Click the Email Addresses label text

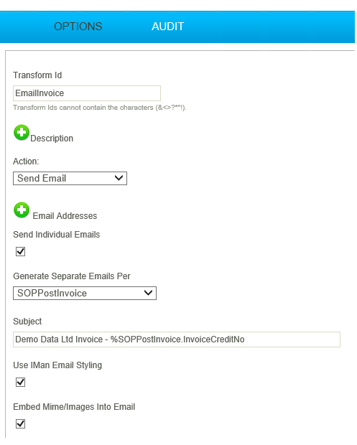pyautogui.click(x=65, y=216)
